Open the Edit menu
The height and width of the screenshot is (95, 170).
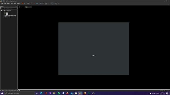[5, 3]
